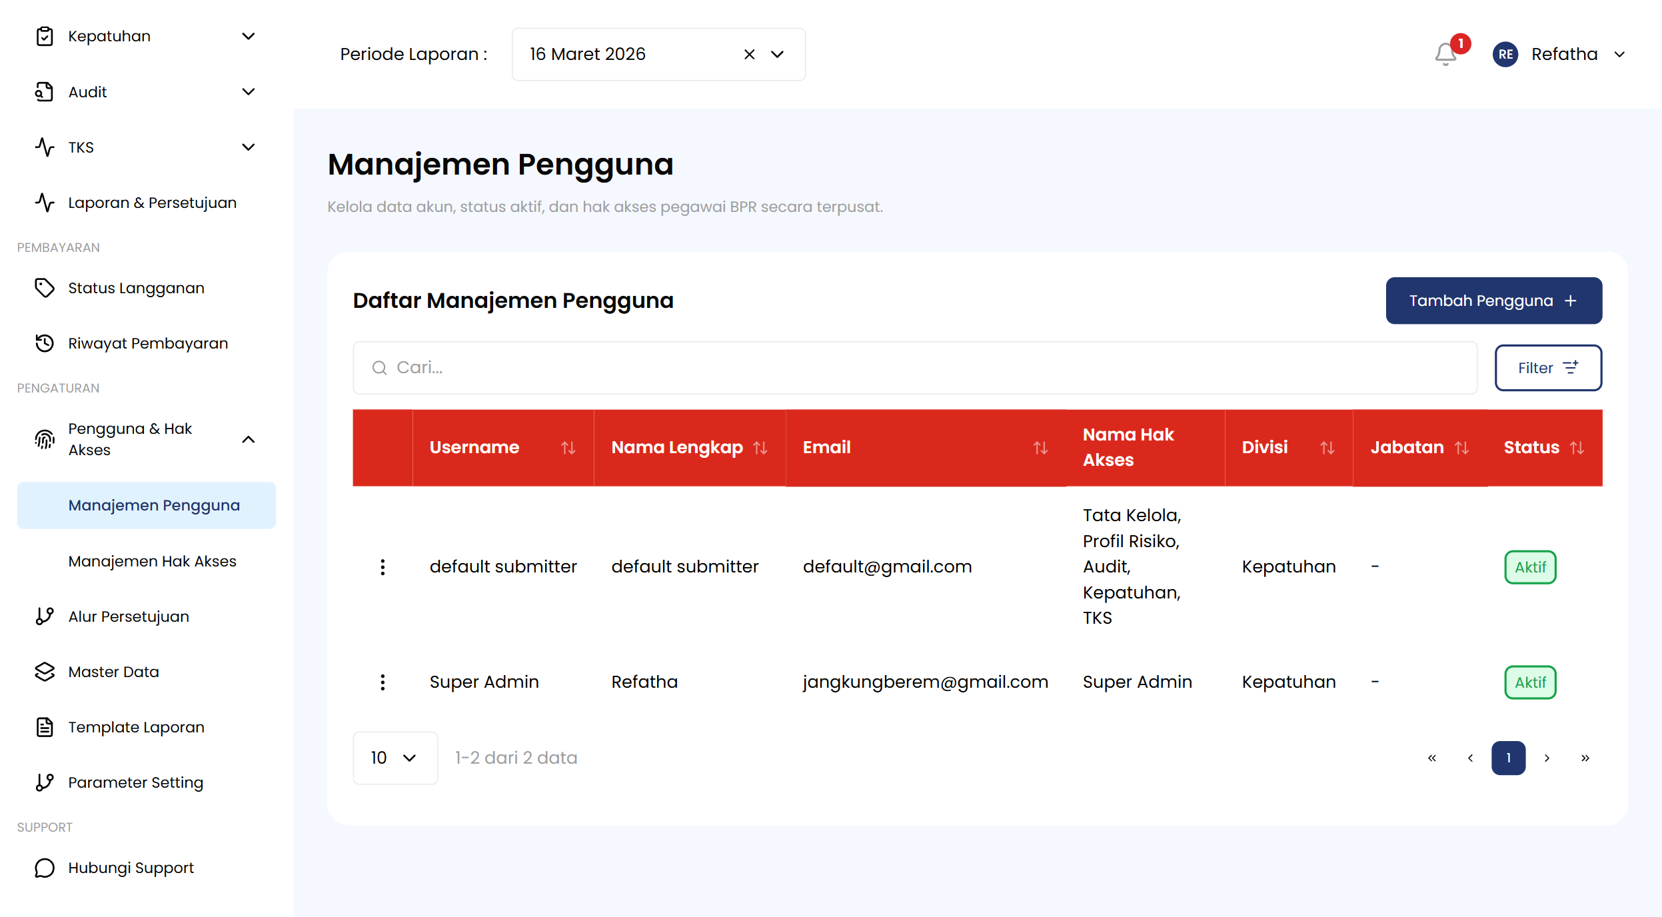Image resolution: width=1662 pixels, height=917 pixels.
Task: Open the page size dropdown showing 10
Action: pyautogui.click(x=395, y=758)
